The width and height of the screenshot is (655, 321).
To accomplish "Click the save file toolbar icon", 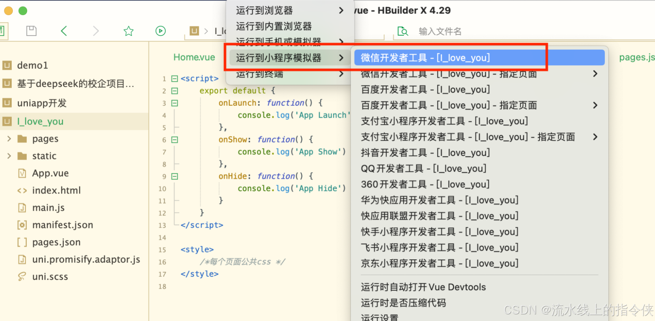I will coord(32,31).
